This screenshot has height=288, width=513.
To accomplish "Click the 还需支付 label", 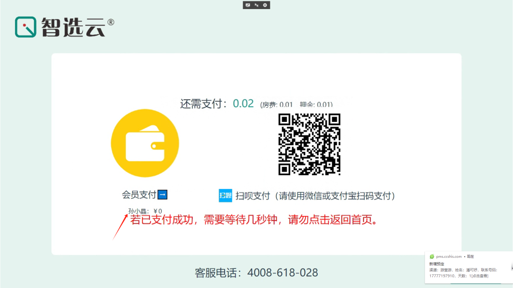I will coord(203,103).
